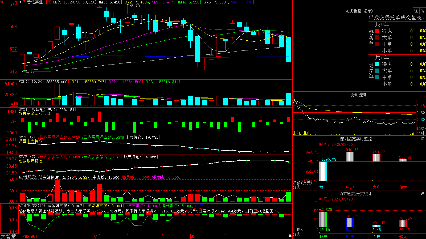Click the 大智慧 logo text
The height and width of the screenshot is (239, 426).
tap(8, 236)
